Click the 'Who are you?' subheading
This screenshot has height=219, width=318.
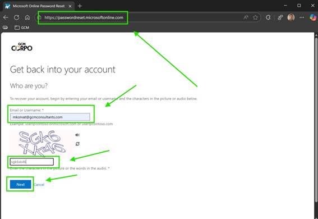coord(29,86)
